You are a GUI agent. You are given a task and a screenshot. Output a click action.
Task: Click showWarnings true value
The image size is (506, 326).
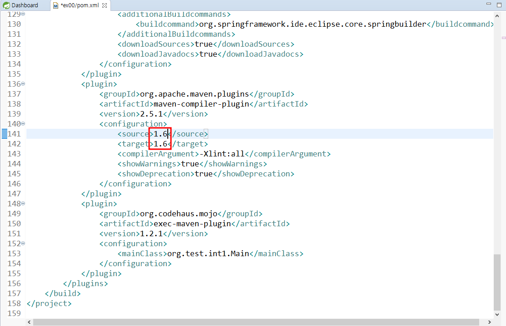(190, 164)
